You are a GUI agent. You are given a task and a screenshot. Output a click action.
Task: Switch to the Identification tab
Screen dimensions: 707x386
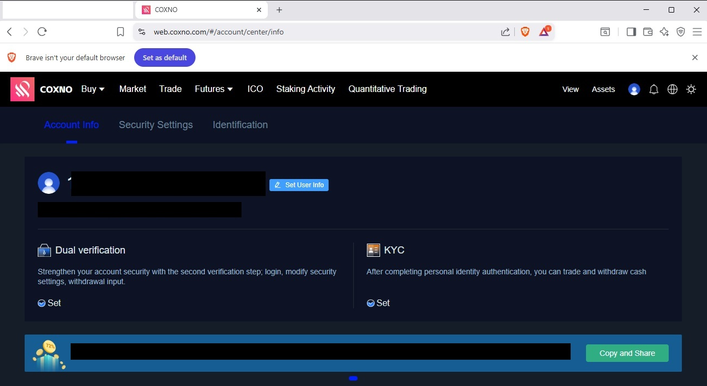240,125
